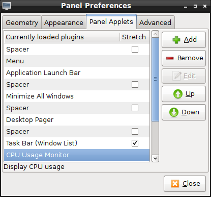The image size is (211, 197).
Task: Click the green plus Add button
Action: (x=184, y=40)
